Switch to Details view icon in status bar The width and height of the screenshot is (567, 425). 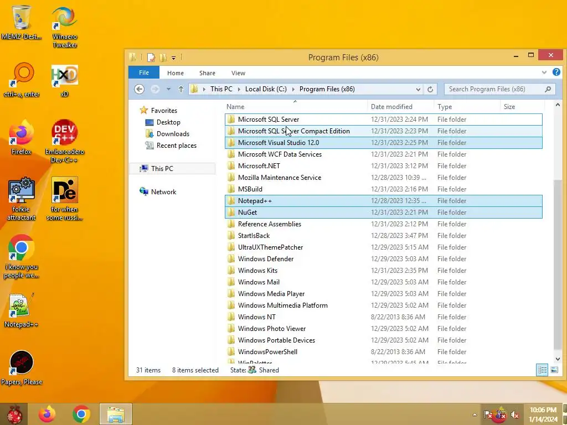542,370
